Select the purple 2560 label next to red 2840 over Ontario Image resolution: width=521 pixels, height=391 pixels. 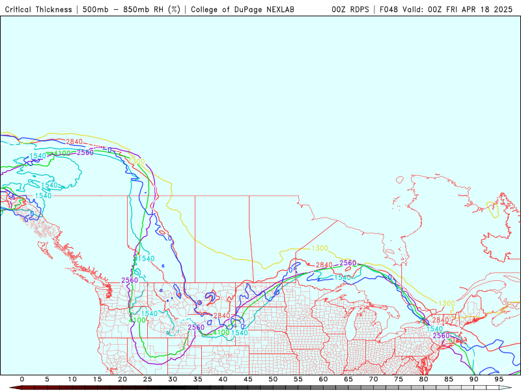[x=348, y=263]
